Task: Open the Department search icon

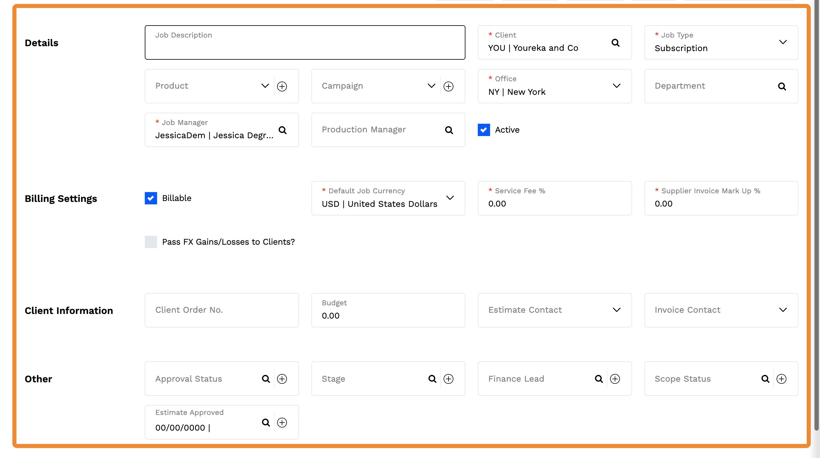Action: pyautogui.click(x=782, y=86)
